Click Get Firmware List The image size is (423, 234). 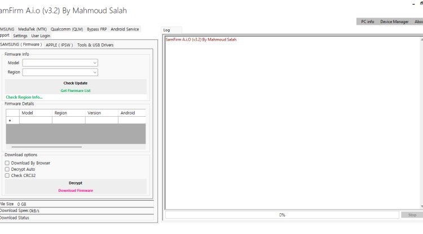(x=76, y=91)
